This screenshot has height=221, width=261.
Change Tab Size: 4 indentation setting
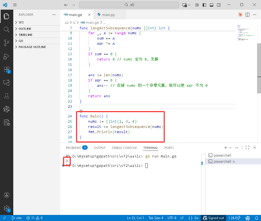point(156,218)
